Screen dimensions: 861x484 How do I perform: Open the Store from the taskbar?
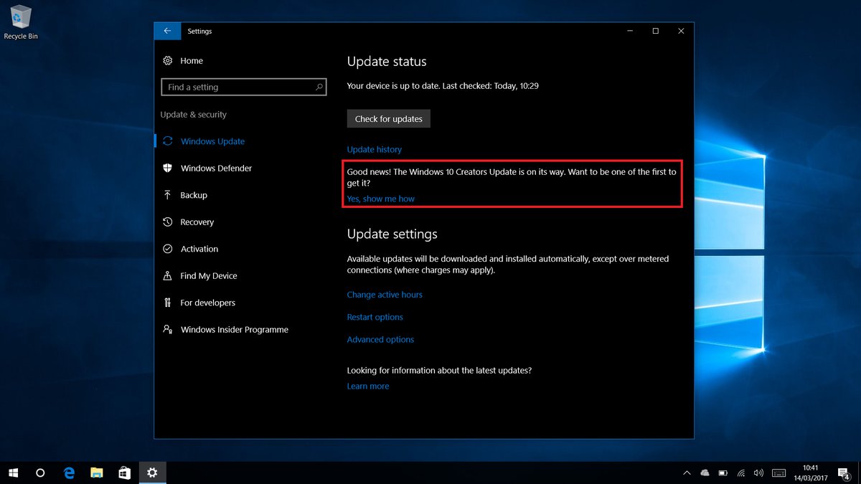124,473
